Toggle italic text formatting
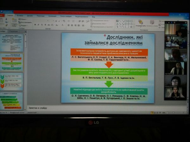190x142 pixels. (38, 25)
